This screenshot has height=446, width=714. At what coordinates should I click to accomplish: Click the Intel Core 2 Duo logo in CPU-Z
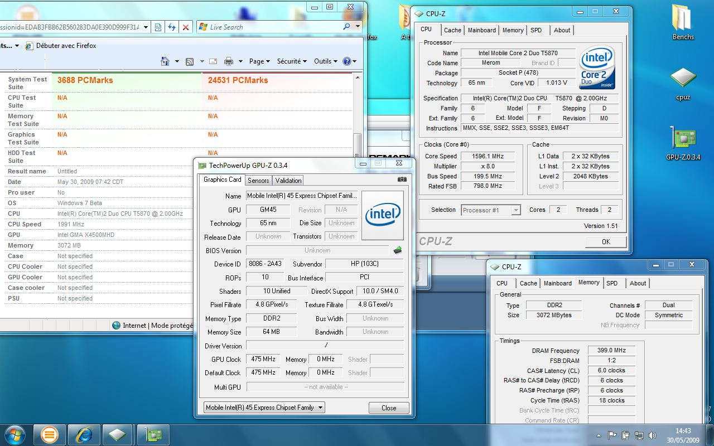(597, 67)
